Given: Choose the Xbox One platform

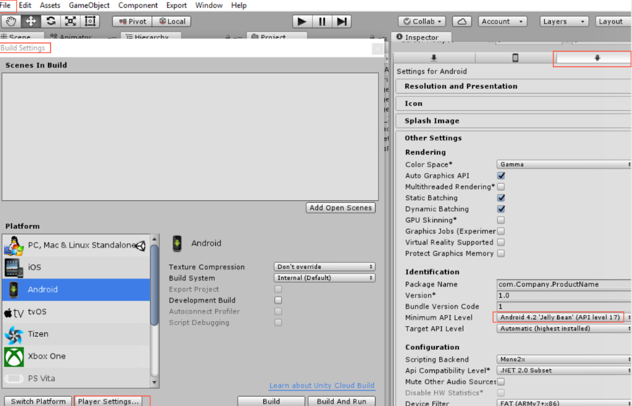Looking at the screenshot, I should 76,356.
